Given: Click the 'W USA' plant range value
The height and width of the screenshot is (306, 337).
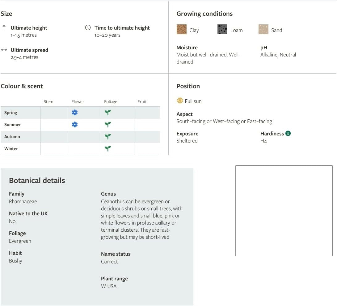Looking at the screenshot, I should [109, 286].
